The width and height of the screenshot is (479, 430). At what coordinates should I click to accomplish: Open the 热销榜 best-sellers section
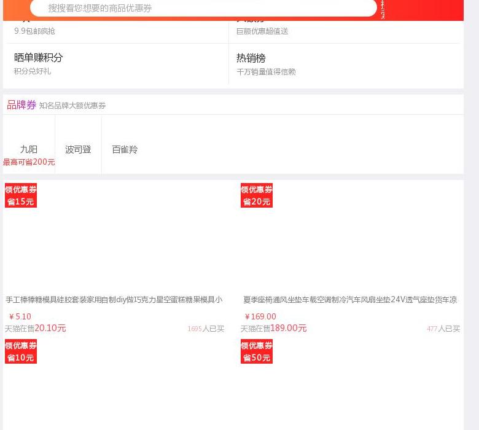[x=251, y=58]
